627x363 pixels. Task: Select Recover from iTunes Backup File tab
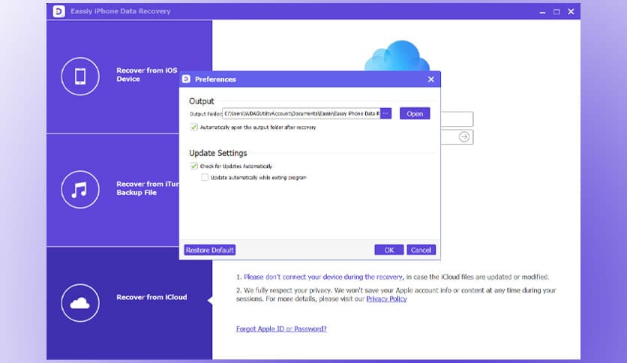[x=129, y=190]
